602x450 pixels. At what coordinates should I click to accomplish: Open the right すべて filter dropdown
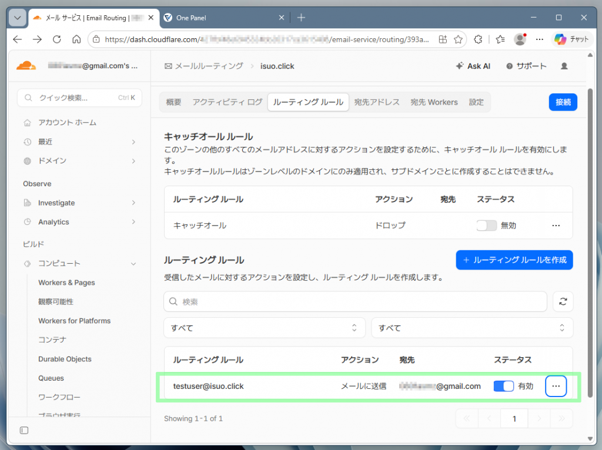(472, 328)
